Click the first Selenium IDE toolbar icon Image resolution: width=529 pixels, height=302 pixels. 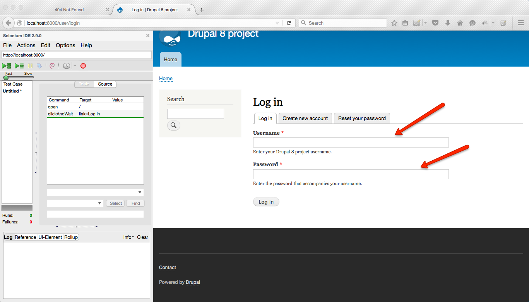[417, 23]
